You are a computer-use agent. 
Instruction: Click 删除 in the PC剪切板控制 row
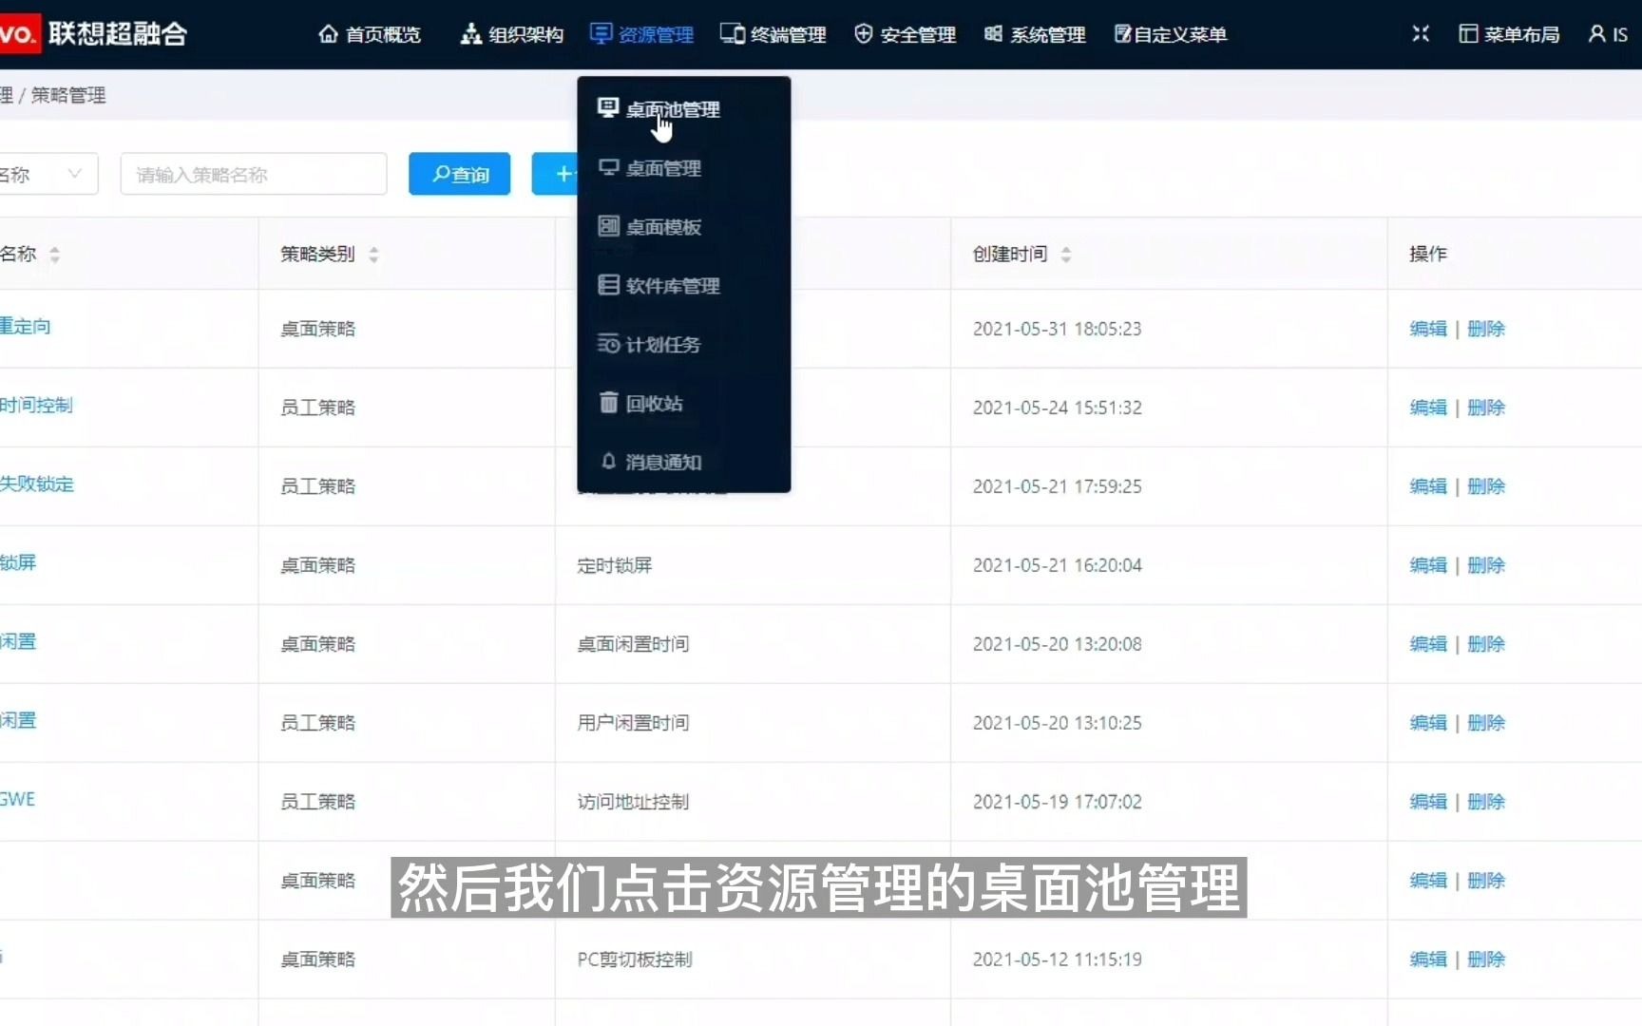[x=1486, y=959]
